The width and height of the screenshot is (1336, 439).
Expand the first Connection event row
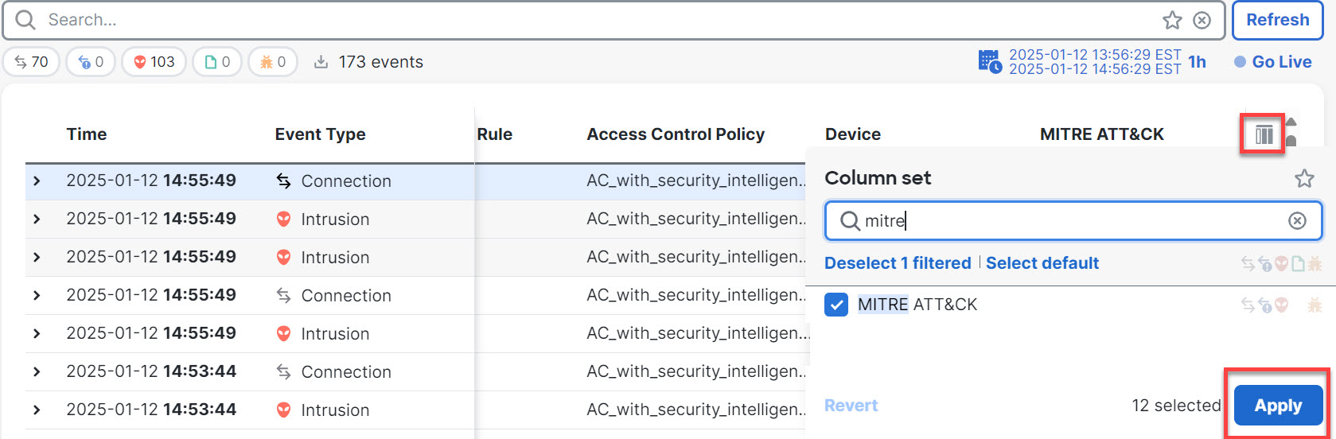click(x=37, y=181)
